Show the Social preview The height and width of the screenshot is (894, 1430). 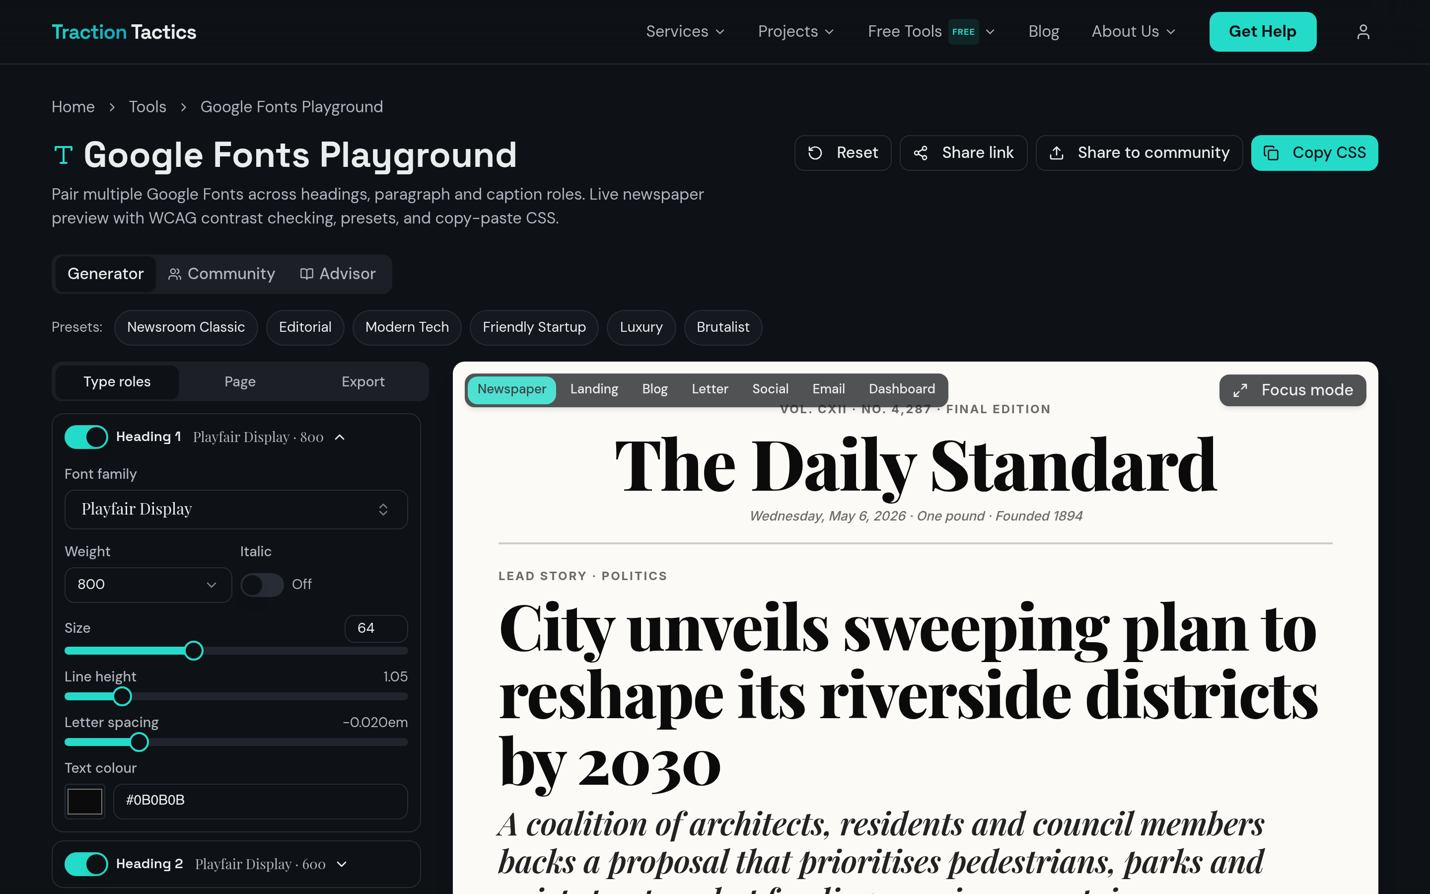[770, 390]
